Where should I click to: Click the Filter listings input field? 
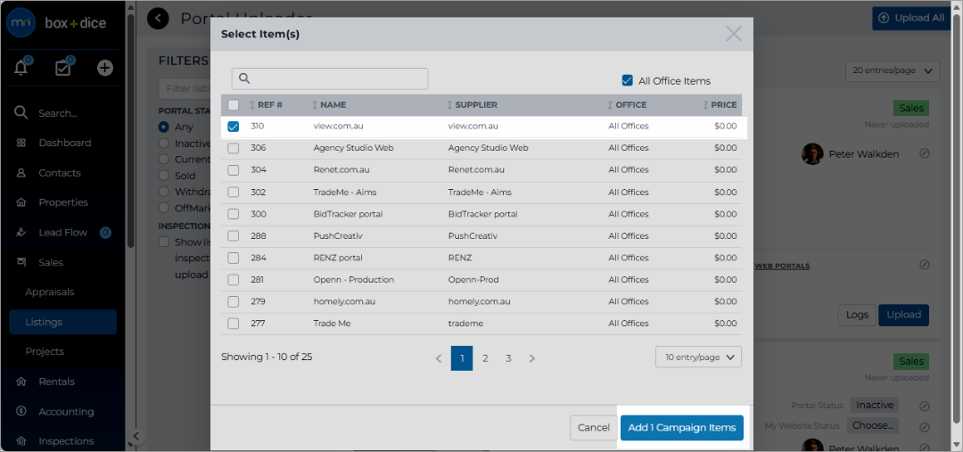tap(185, 88)
